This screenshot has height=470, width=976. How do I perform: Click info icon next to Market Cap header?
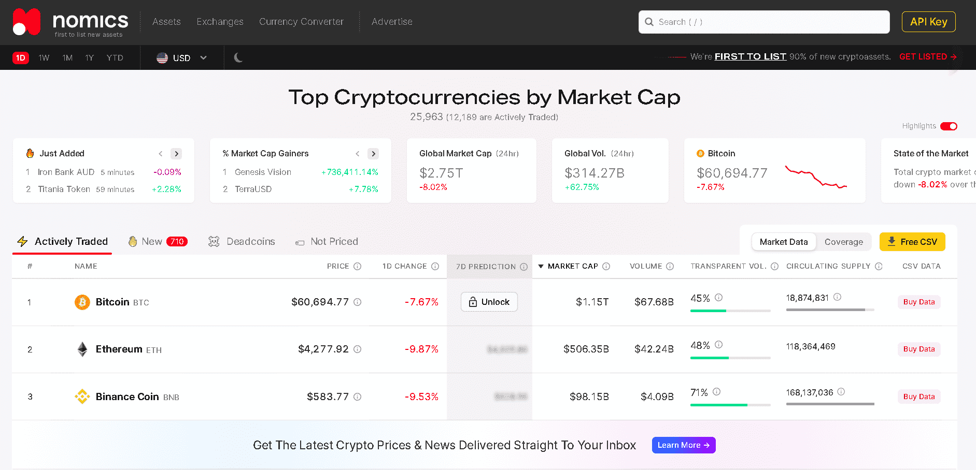pyautogui.click(x=606, y=266)
